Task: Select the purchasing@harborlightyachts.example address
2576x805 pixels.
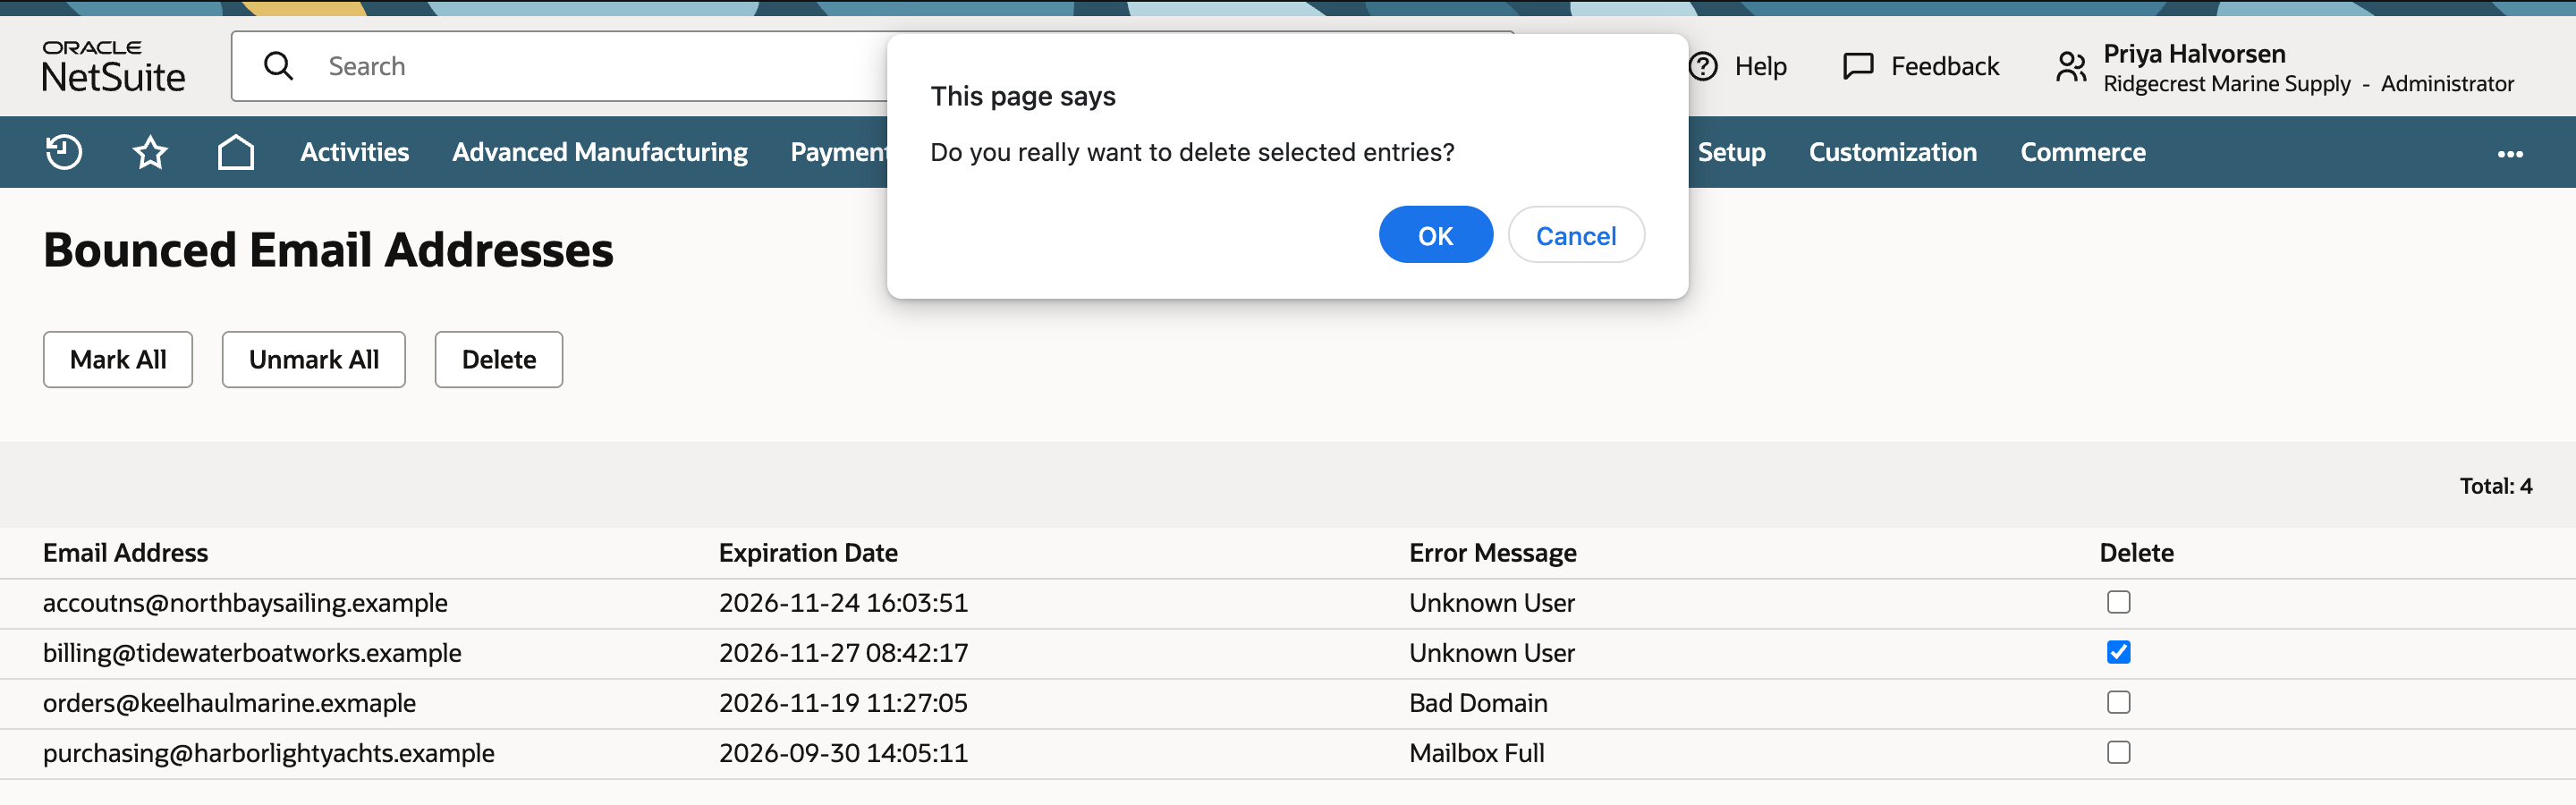Action: pos(269,753)
